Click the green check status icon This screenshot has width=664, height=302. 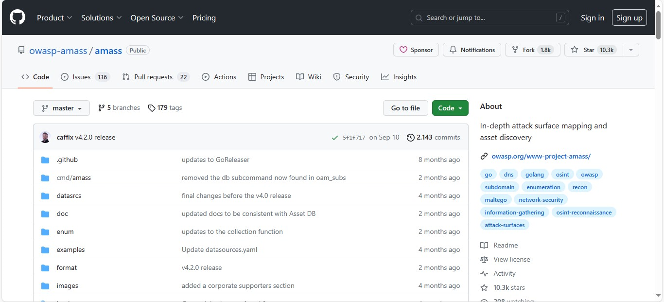click(335, 138)
